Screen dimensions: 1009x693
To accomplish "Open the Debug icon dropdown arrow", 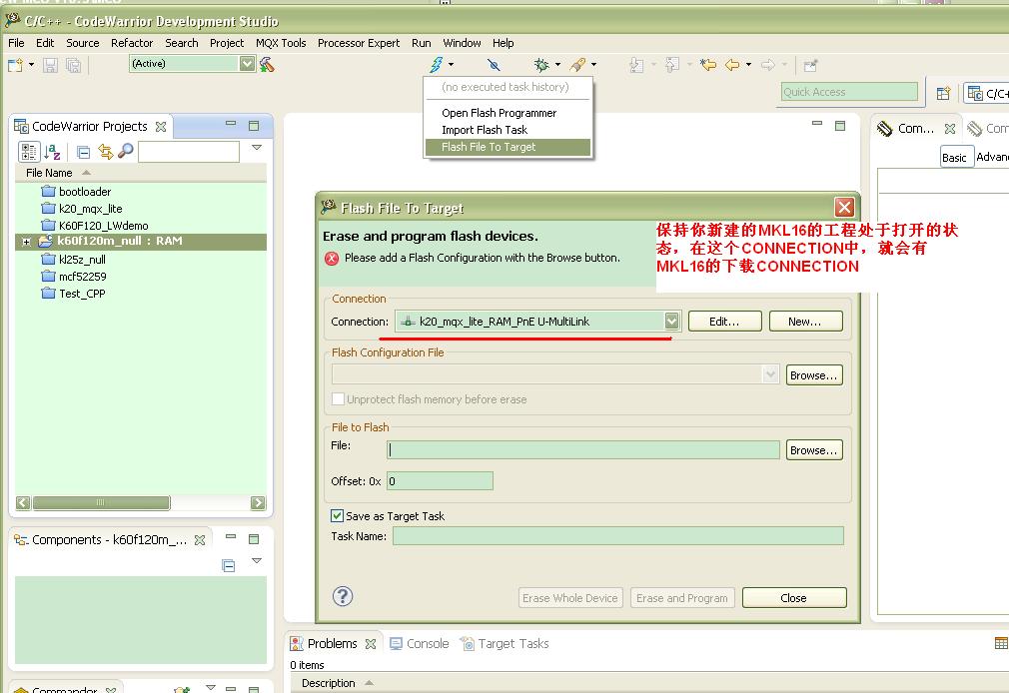I will [x=557, y=64].
